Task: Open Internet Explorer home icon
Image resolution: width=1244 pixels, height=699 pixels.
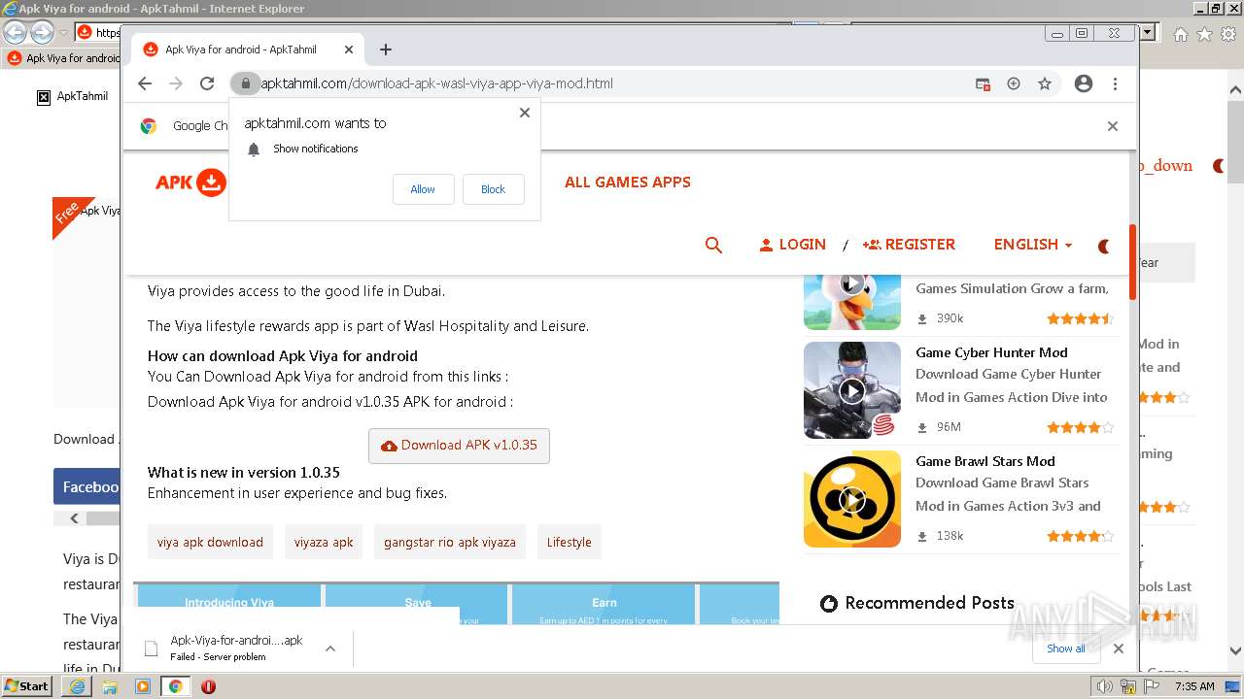Action: pos(1180,34)
